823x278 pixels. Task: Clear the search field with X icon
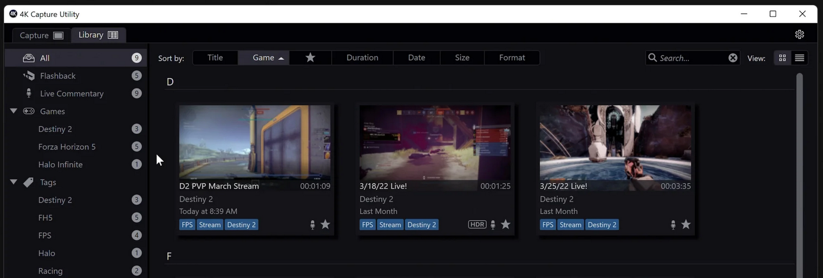click(x=732, y=58)
